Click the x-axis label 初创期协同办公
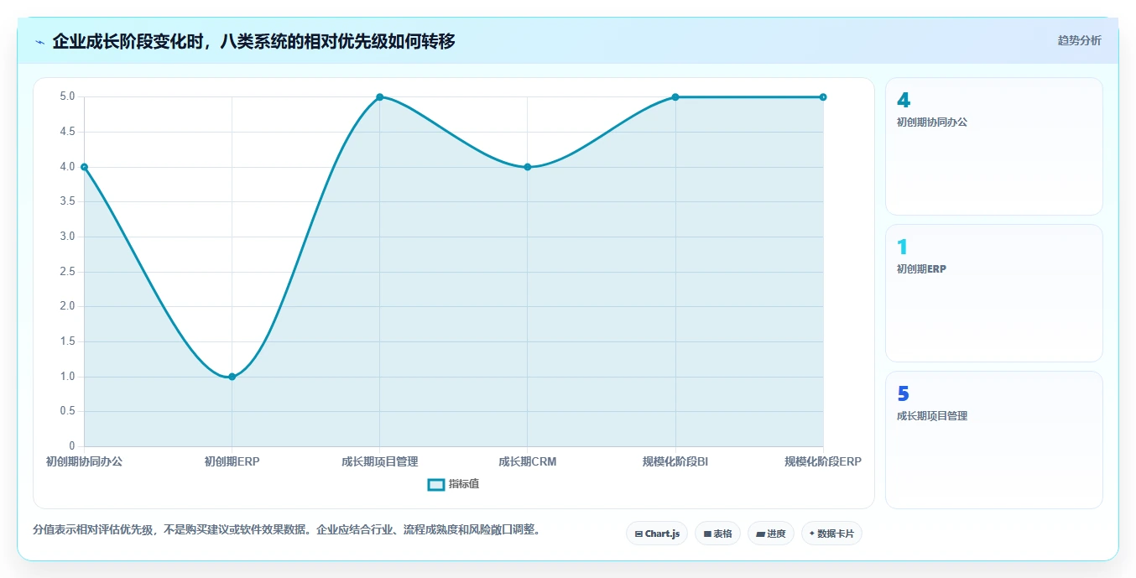 (84, 461)
